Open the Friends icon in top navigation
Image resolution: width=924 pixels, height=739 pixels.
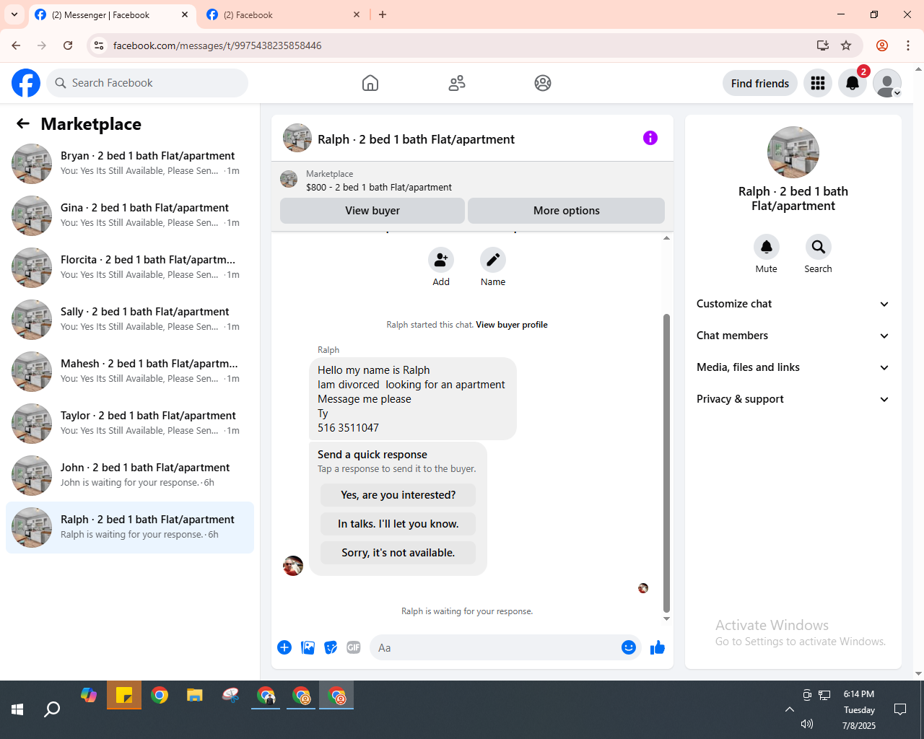coord(457,83)
